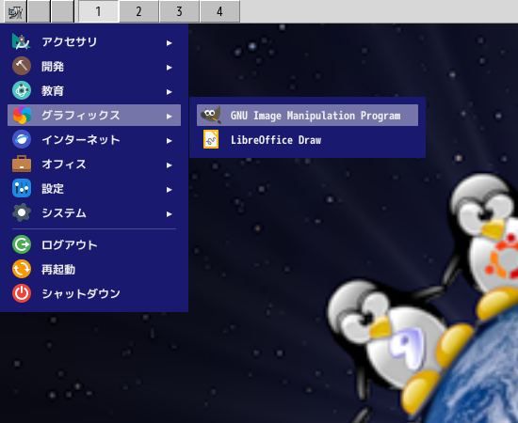Choose シャットダウン to shut down
518x423 pixels.
tap(94, 293)
